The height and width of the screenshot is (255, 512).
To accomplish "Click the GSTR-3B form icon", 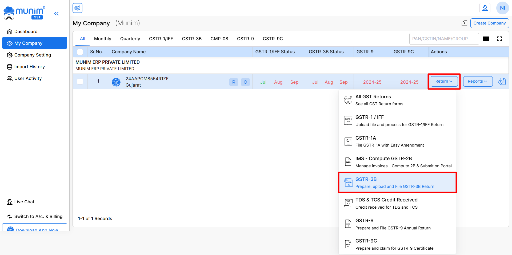I will [348, 183].
